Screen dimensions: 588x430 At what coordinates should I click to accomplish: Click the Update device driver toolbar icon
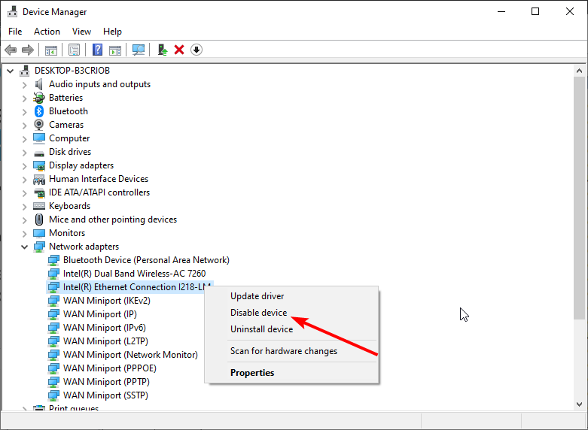pyautogui.click(x=163, y=50)
